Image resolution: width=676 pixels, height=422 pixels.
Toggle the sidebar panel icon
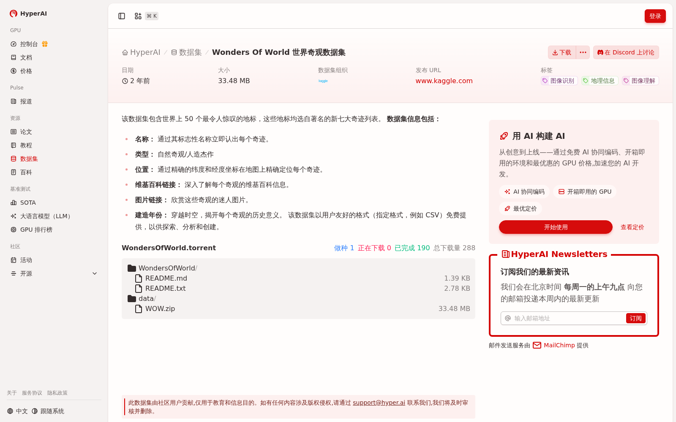click(122, 16)
